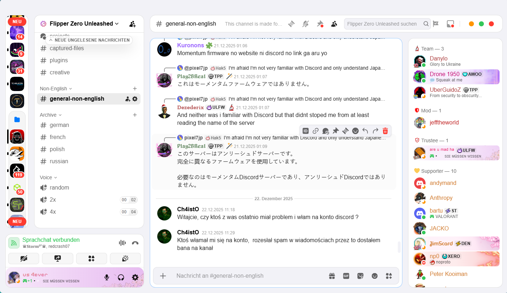507x293 pixels.
Task: Open user settings gear
Action: pyautogui.click(x=135, y=277)
